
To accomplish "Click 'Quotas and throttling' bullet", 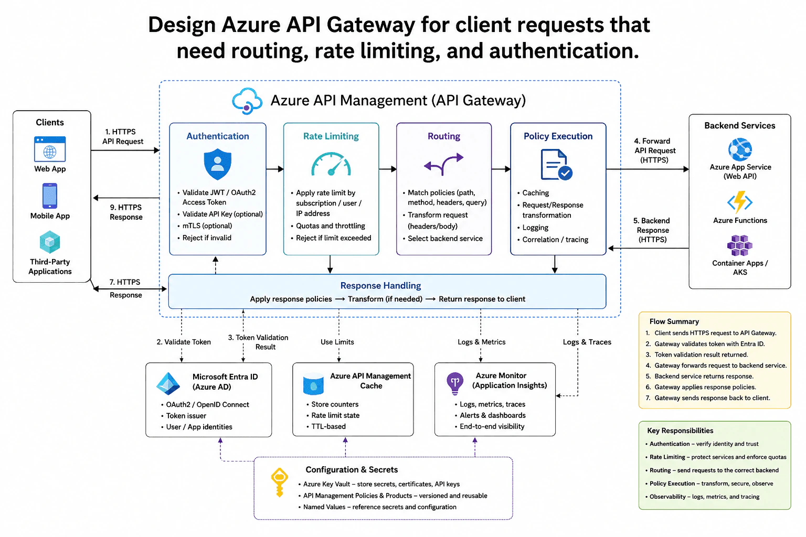I will (x=328, y=226).
